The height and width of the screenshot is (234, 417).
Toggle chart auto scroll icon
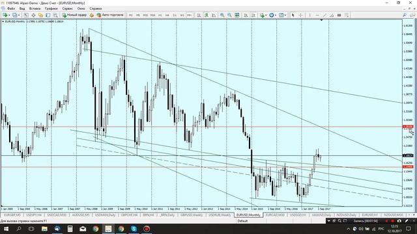[x=246, y=15]
